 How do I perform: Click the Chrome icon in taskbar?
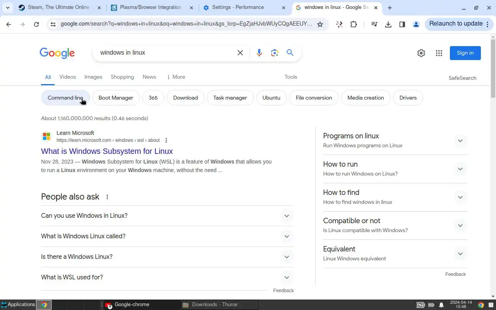(44, 305)
